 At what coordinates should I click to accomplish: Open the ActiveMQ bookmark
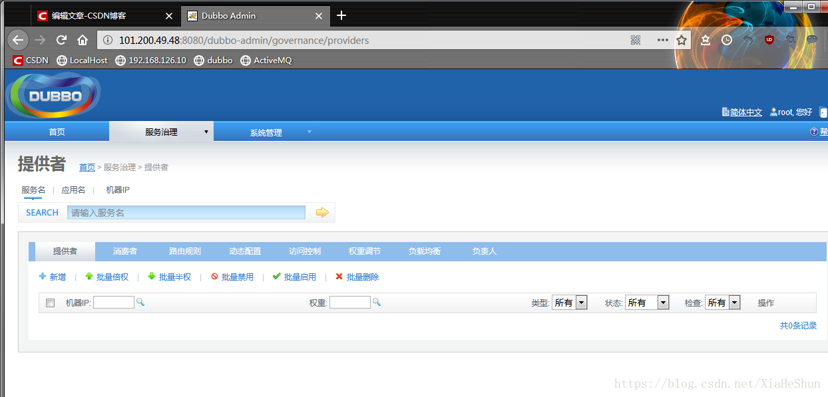(266, 60)
